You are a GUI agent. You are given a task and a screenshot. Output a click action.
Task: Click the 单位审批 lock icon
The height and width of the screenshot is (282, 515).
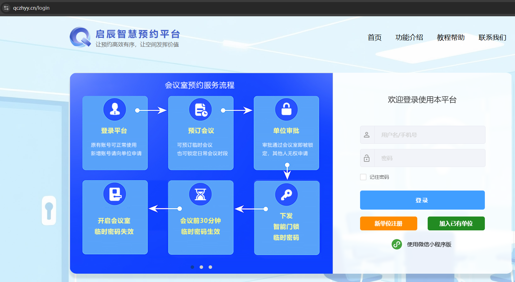click(x=286, y=109)
